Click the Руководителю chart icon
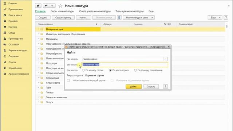Image resolution: width=233 pixels, height=131 pixels. click(x=5, y=9)
